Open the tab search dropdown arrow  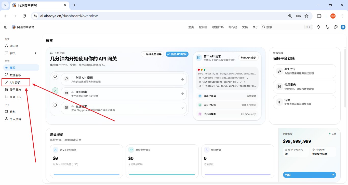[5, 5]
